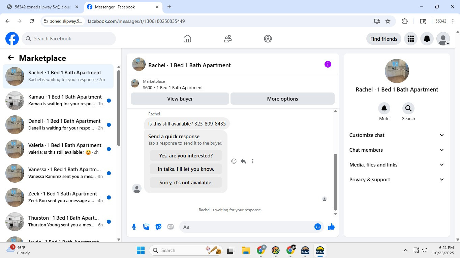460x258 pixels.
Task: Reply to message using arrow icon
Action: (243, 161)
